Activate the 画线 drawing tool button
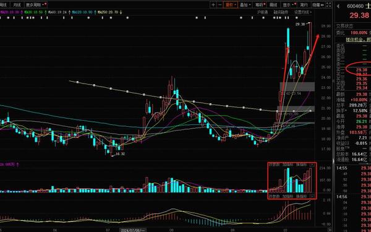 tap(273, 4)
